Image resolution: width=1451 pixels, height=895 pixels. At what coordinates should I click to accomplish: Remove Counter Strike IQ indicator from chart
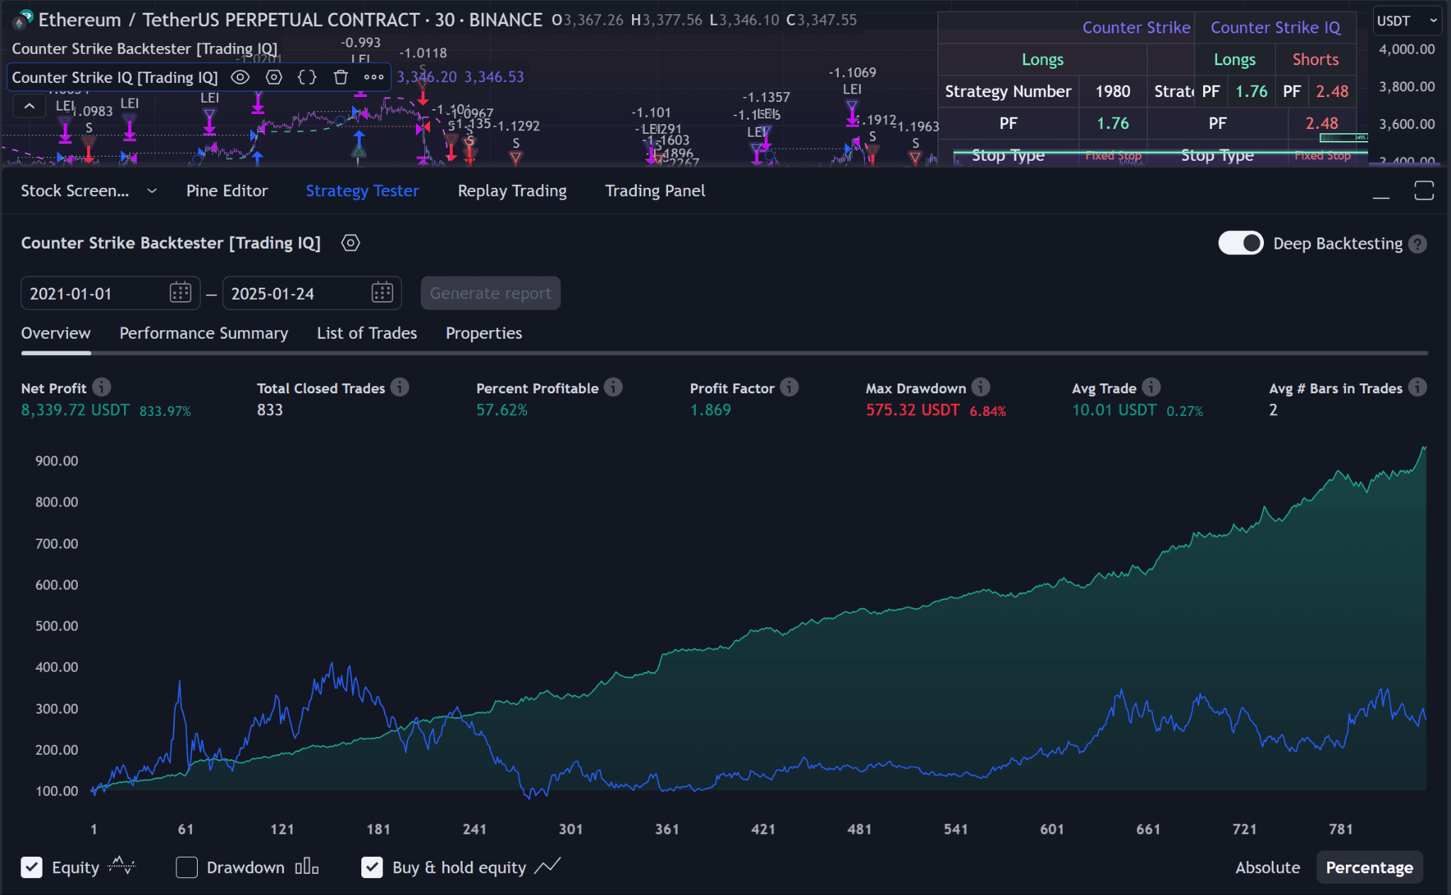(341, 77)
